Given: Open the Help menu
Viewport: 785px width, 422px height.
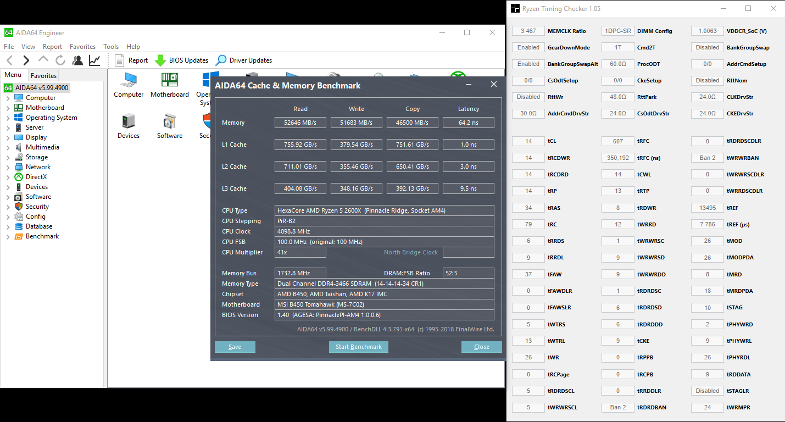Looking at the screenshot, I should pyautogui.click(x=133, y=47).
